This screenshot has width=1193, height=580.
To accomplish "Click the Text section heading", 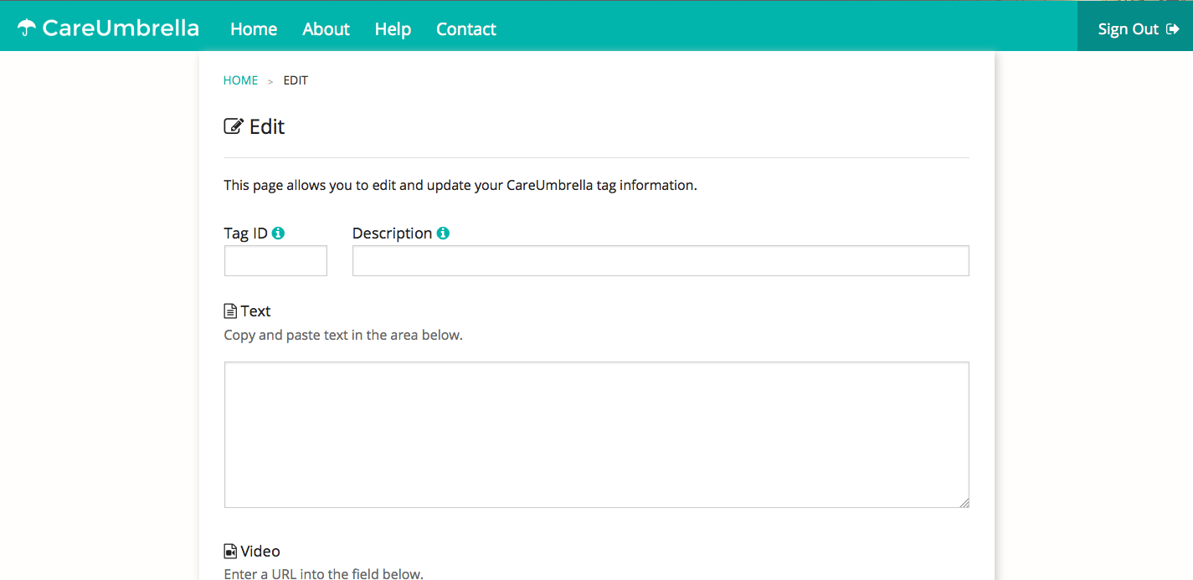I will (255, 311).
